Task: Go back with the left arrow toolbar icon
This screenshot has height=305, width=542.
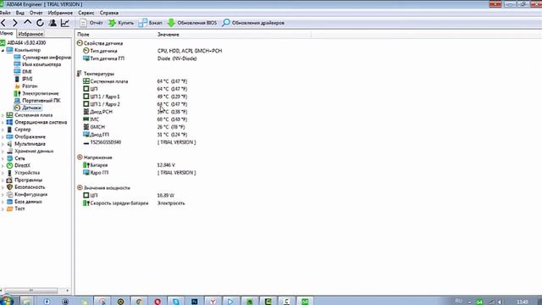Action: 3,23
